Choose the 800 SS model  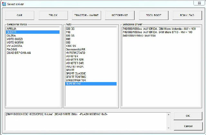[x=91, y=36]
